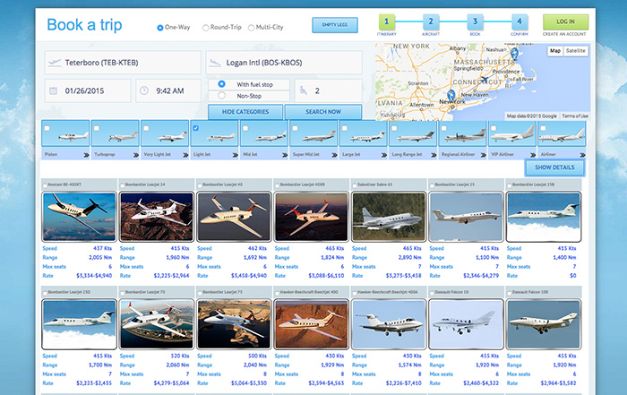Viewport: 627px width, 395px height.
Task: Check the Piston category checkbox
Action: click(x=47, y=128)
